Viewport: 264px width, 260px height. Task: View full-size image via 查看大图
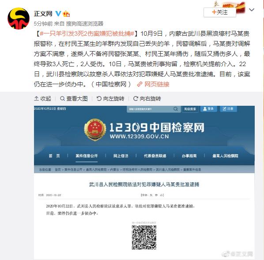point(74,98)
